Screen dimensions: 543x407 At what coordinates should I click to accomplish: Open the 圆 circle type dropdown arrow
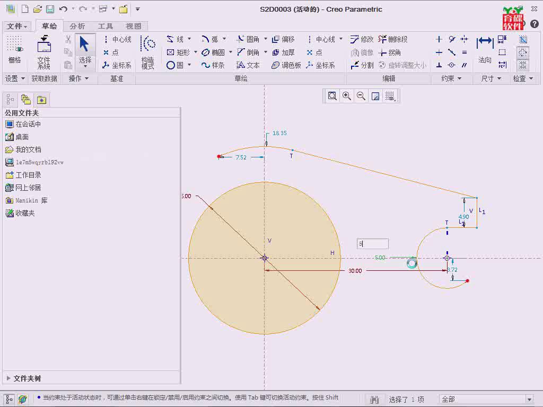(x=189, y=65)
